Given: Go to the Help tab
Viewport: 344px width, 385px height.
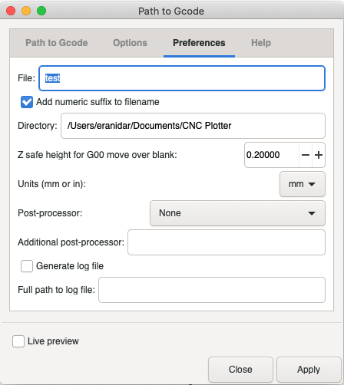Looking at the screenshot, I should tap(261, 43).
